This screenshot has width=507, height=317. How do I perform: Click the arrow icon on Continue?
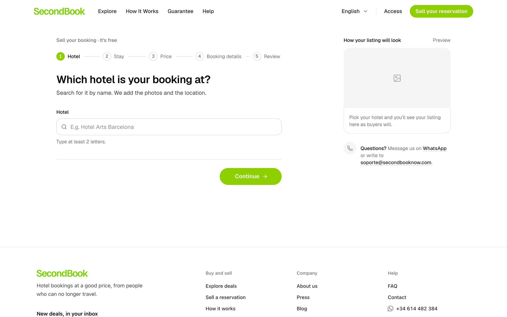(265, 176)
